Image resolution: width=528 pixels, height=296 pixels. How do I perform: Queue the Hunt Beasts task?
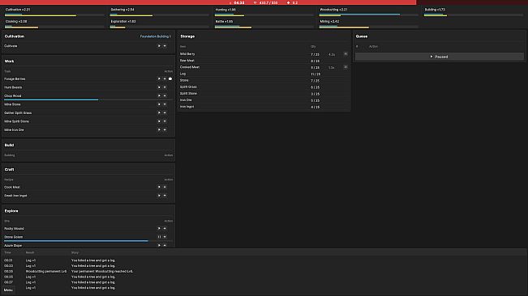[x=165, y=87]
